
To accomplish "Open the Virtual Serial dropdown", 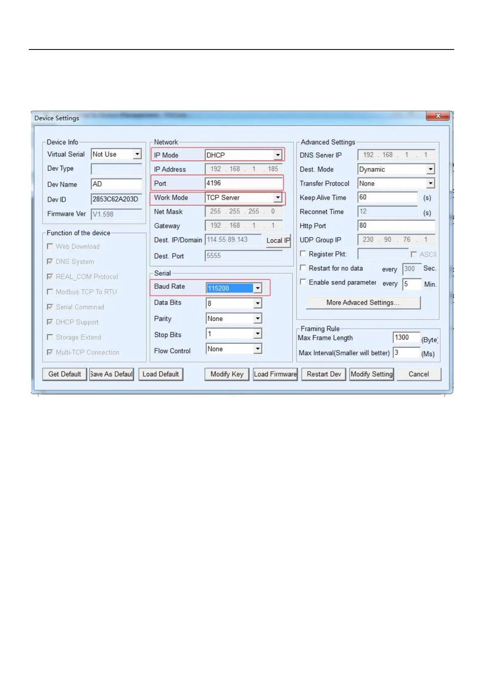I will tap(137, 154).
